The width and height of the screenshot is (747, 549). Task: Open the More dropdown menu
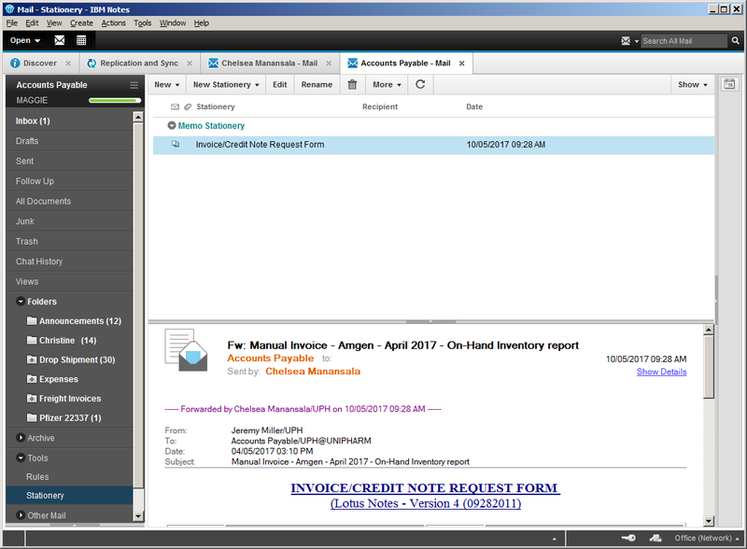[x=387, y=84]
